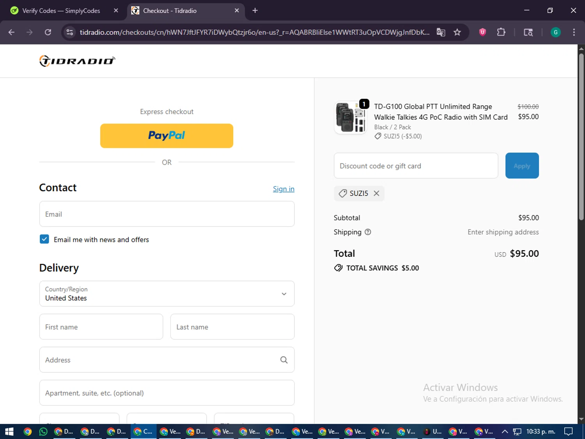Go back to the previous page
Image resolution: width=585 pixels, height=439 pixels.
[11, 32]
